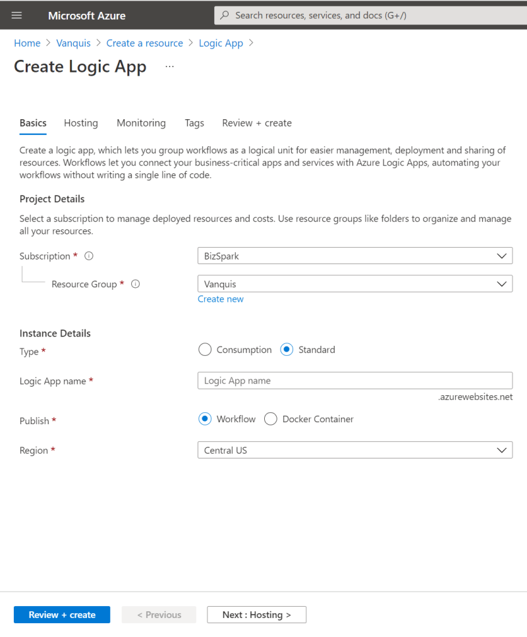The image size is (527, 637).
Task: Switch to the Tags tab
Action: point(194,123)
